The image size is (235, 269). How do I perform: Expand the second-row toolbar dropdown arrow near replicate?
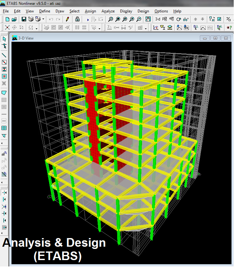[36, 28]
